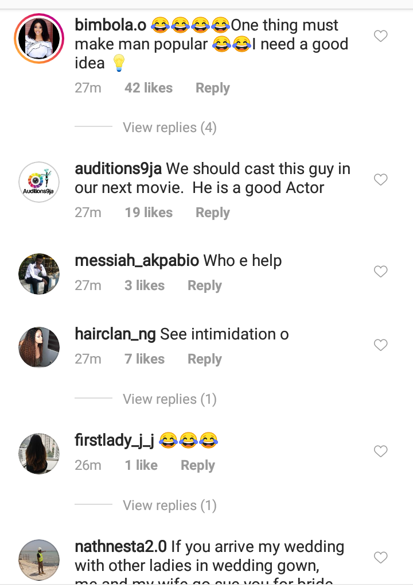
Task: Show the 1 reply under hairclan_ng's comment
Action: coord(170,399)
